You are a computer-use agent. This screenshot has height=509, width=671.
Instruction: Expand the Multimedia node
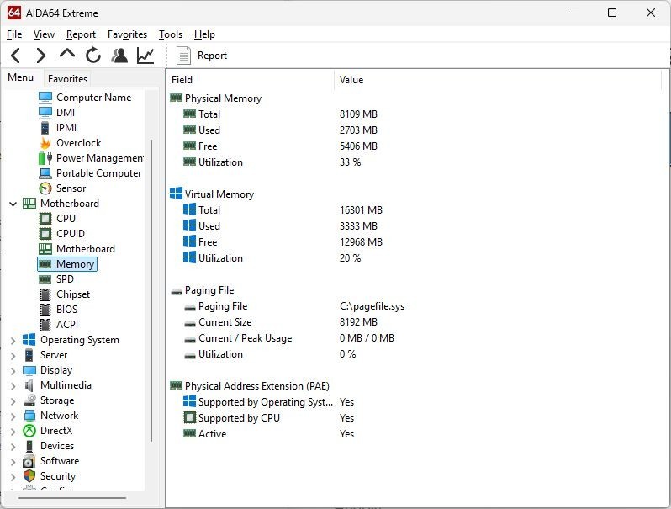(x=13, y=385)
